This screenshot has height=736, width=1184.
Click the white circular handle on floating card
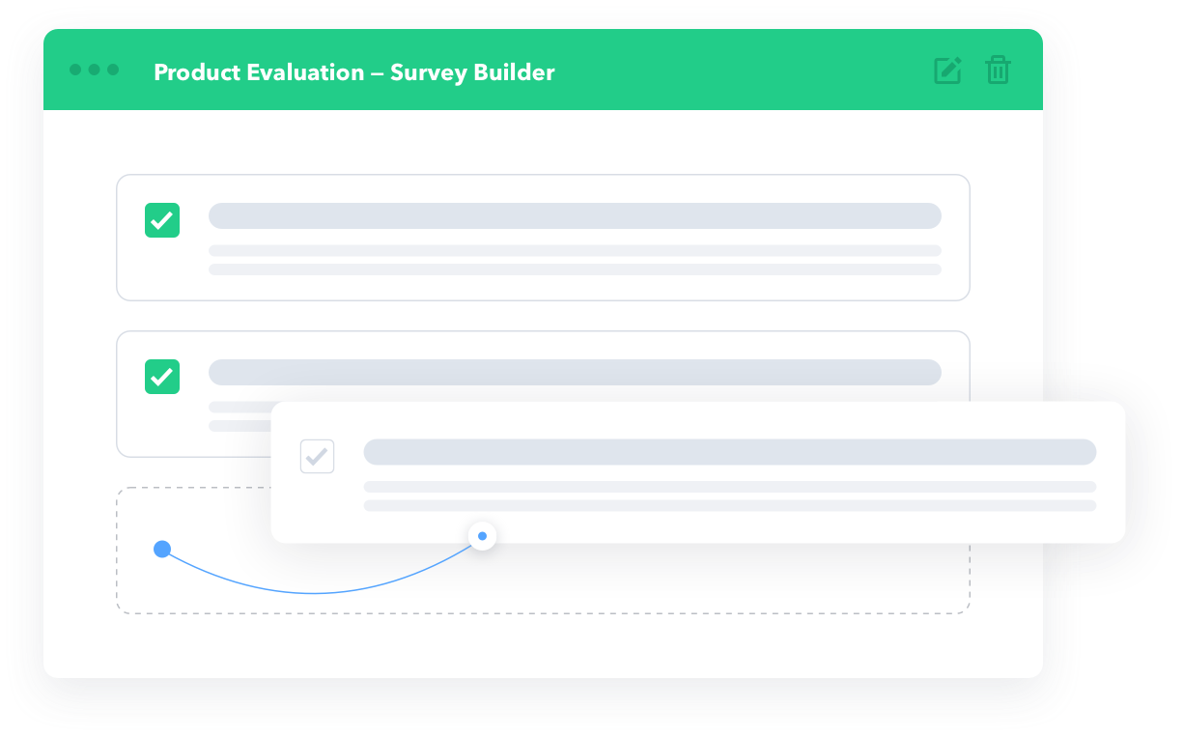click(x=482, y=535)
